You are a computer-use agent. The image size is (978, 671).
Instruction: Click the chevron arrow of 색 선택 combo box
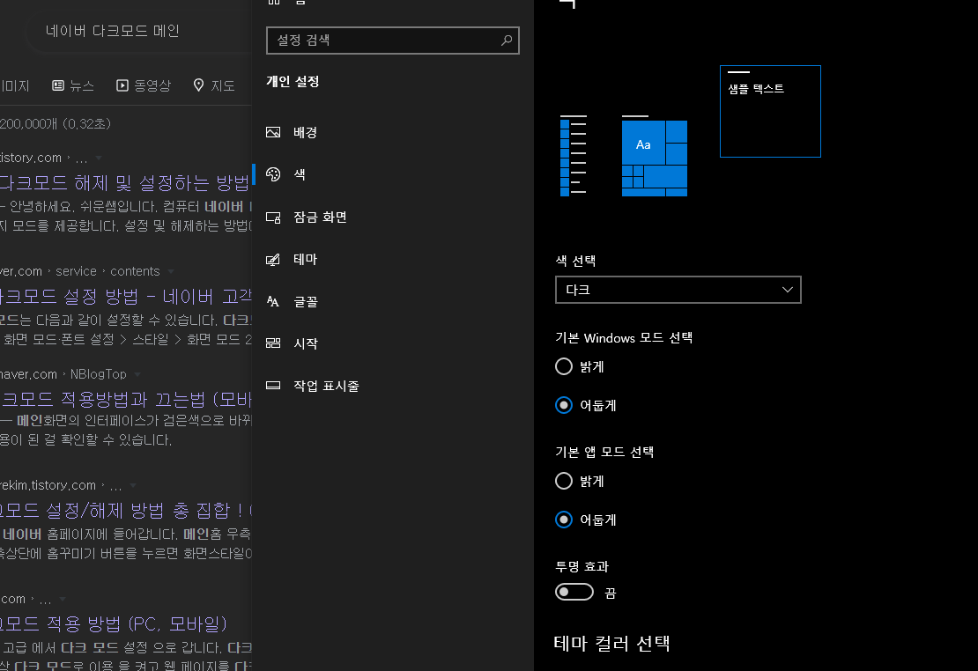787,290
